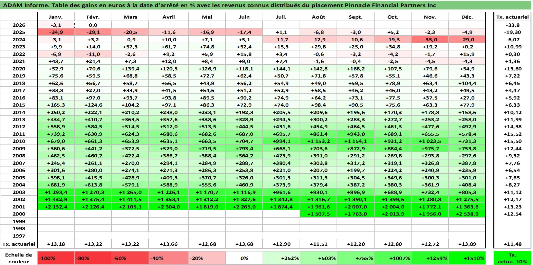Viewport: 533px width, 265px height.
Task: Select the +1259% green scale swatch
Action: [x=430, y=258]
